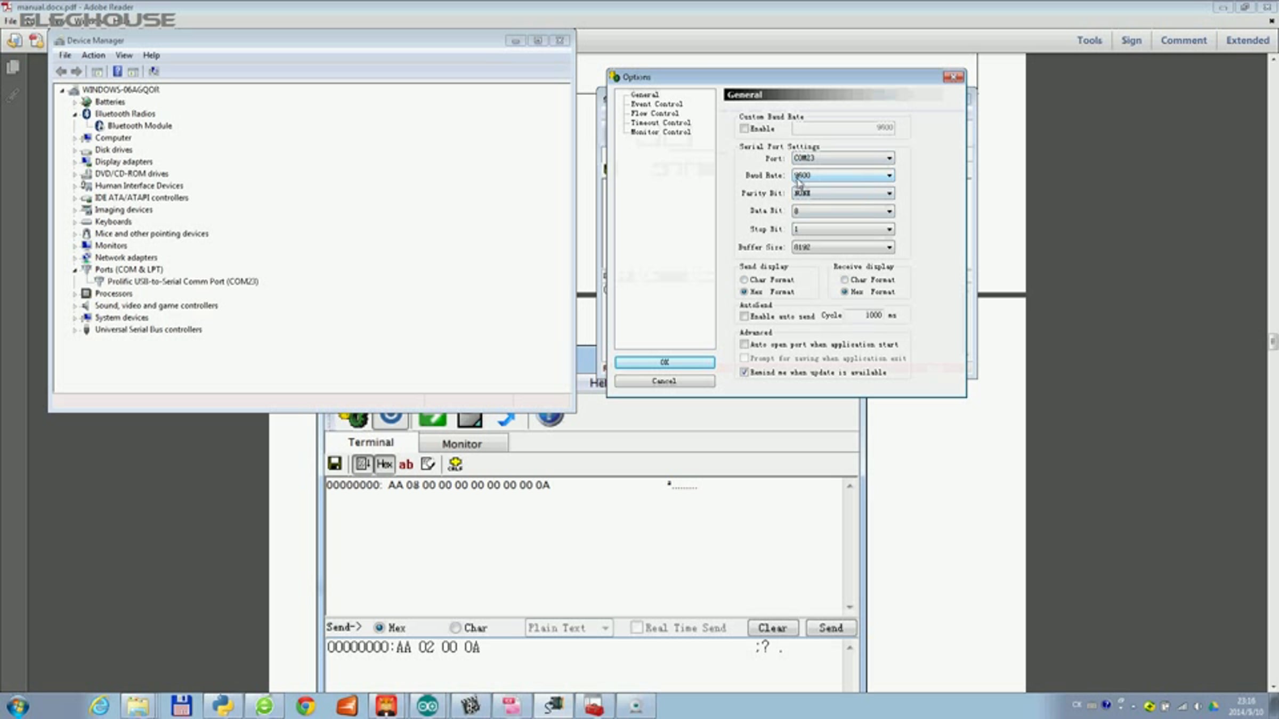Image resolution: width=1279 pixels, height=719 pixels.
Task: Click the edit note icon in Terminal toolbar
Action: tap(428, 464)
